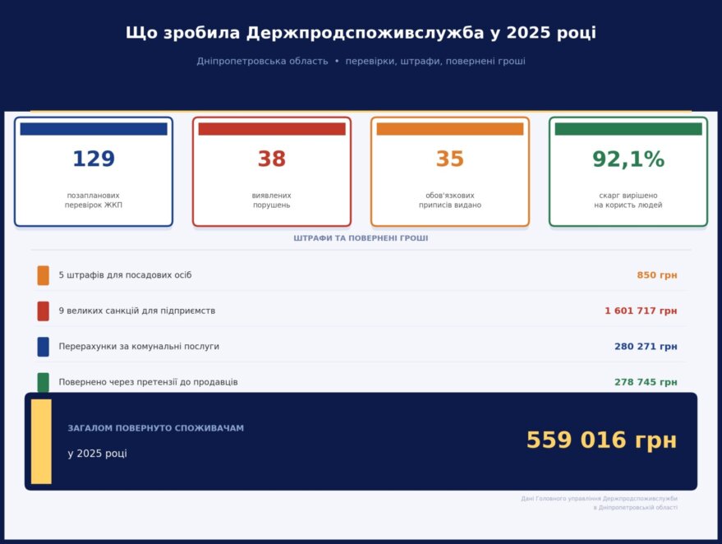
Task: Select the number 129 for unscheduled inspections
Action: pyautogui.click(x=94, y=159)
